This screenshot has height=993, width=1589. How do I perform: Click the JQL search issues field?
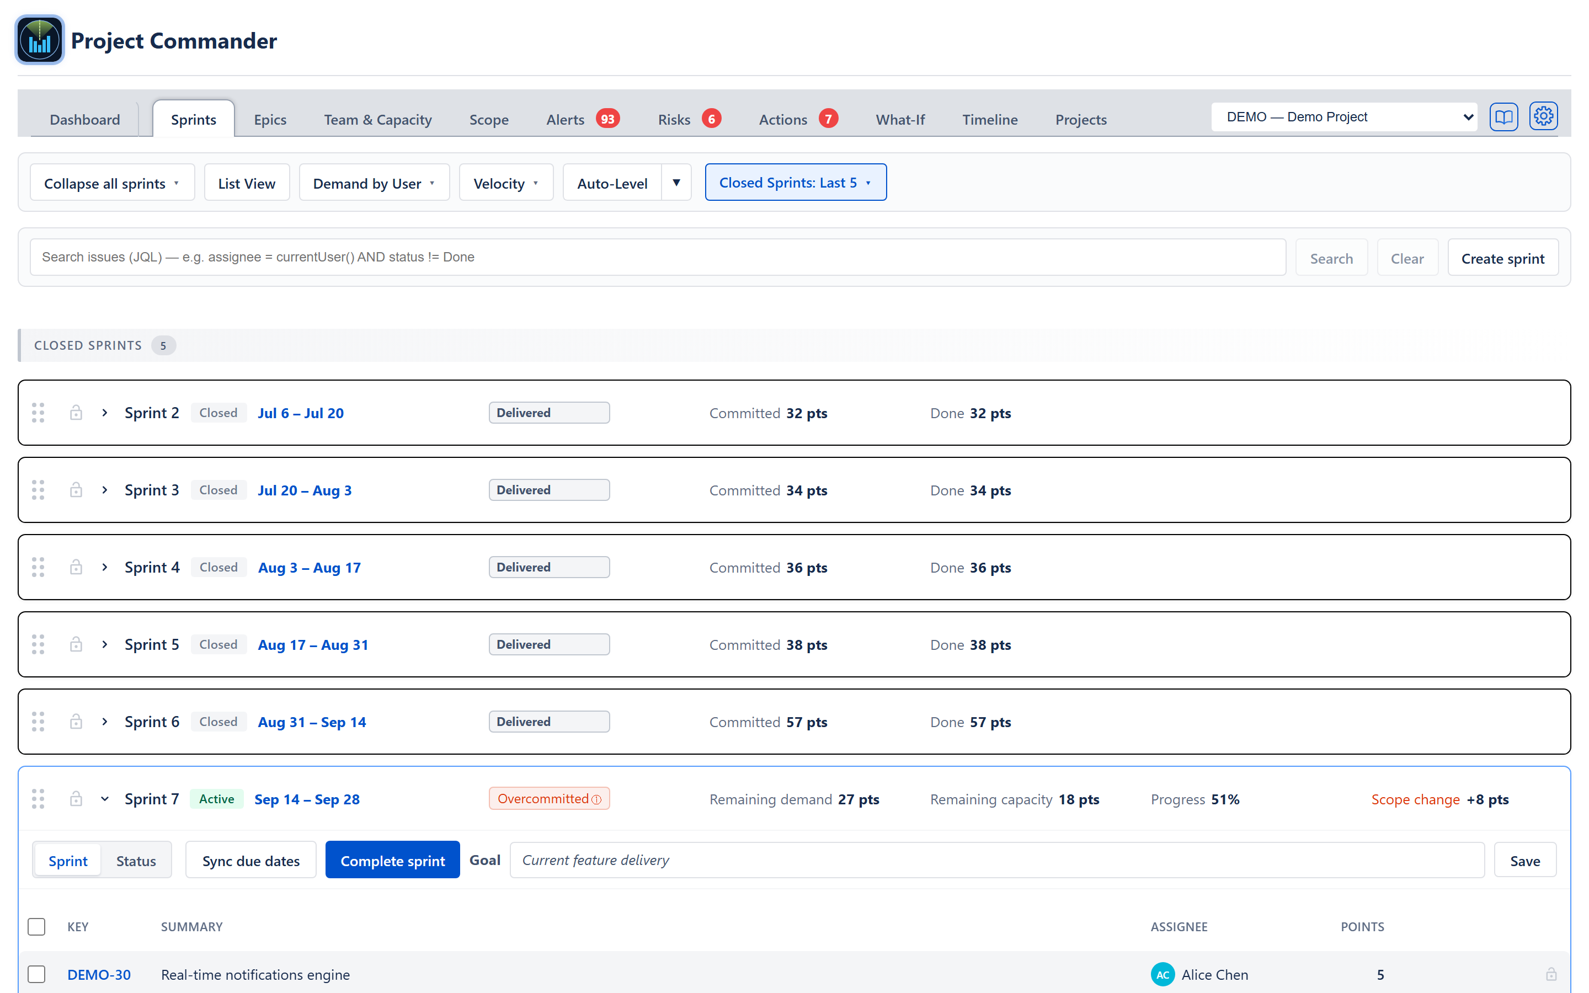tap(657, 257)
